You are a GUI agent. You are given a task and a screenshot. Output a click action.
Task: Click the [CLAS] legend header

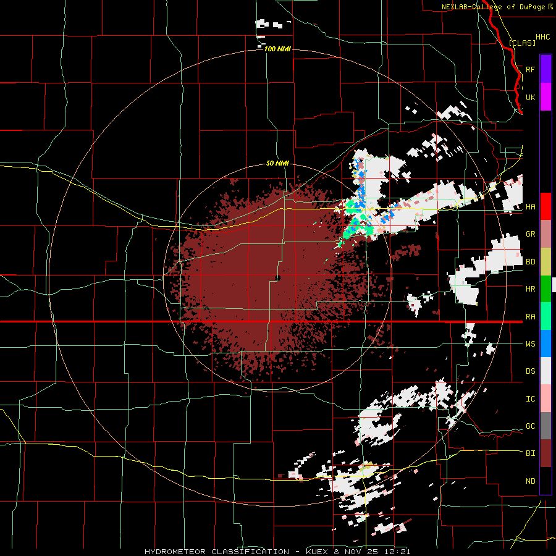pos(522,43)
